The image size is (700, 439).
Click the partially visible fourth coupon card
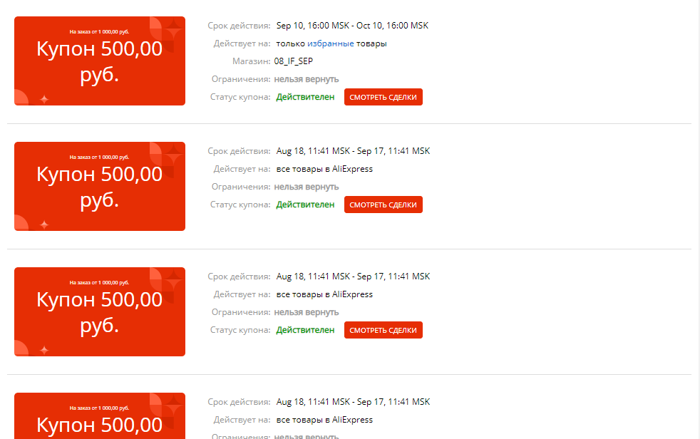pyautogui.click(x=100, y=415)
